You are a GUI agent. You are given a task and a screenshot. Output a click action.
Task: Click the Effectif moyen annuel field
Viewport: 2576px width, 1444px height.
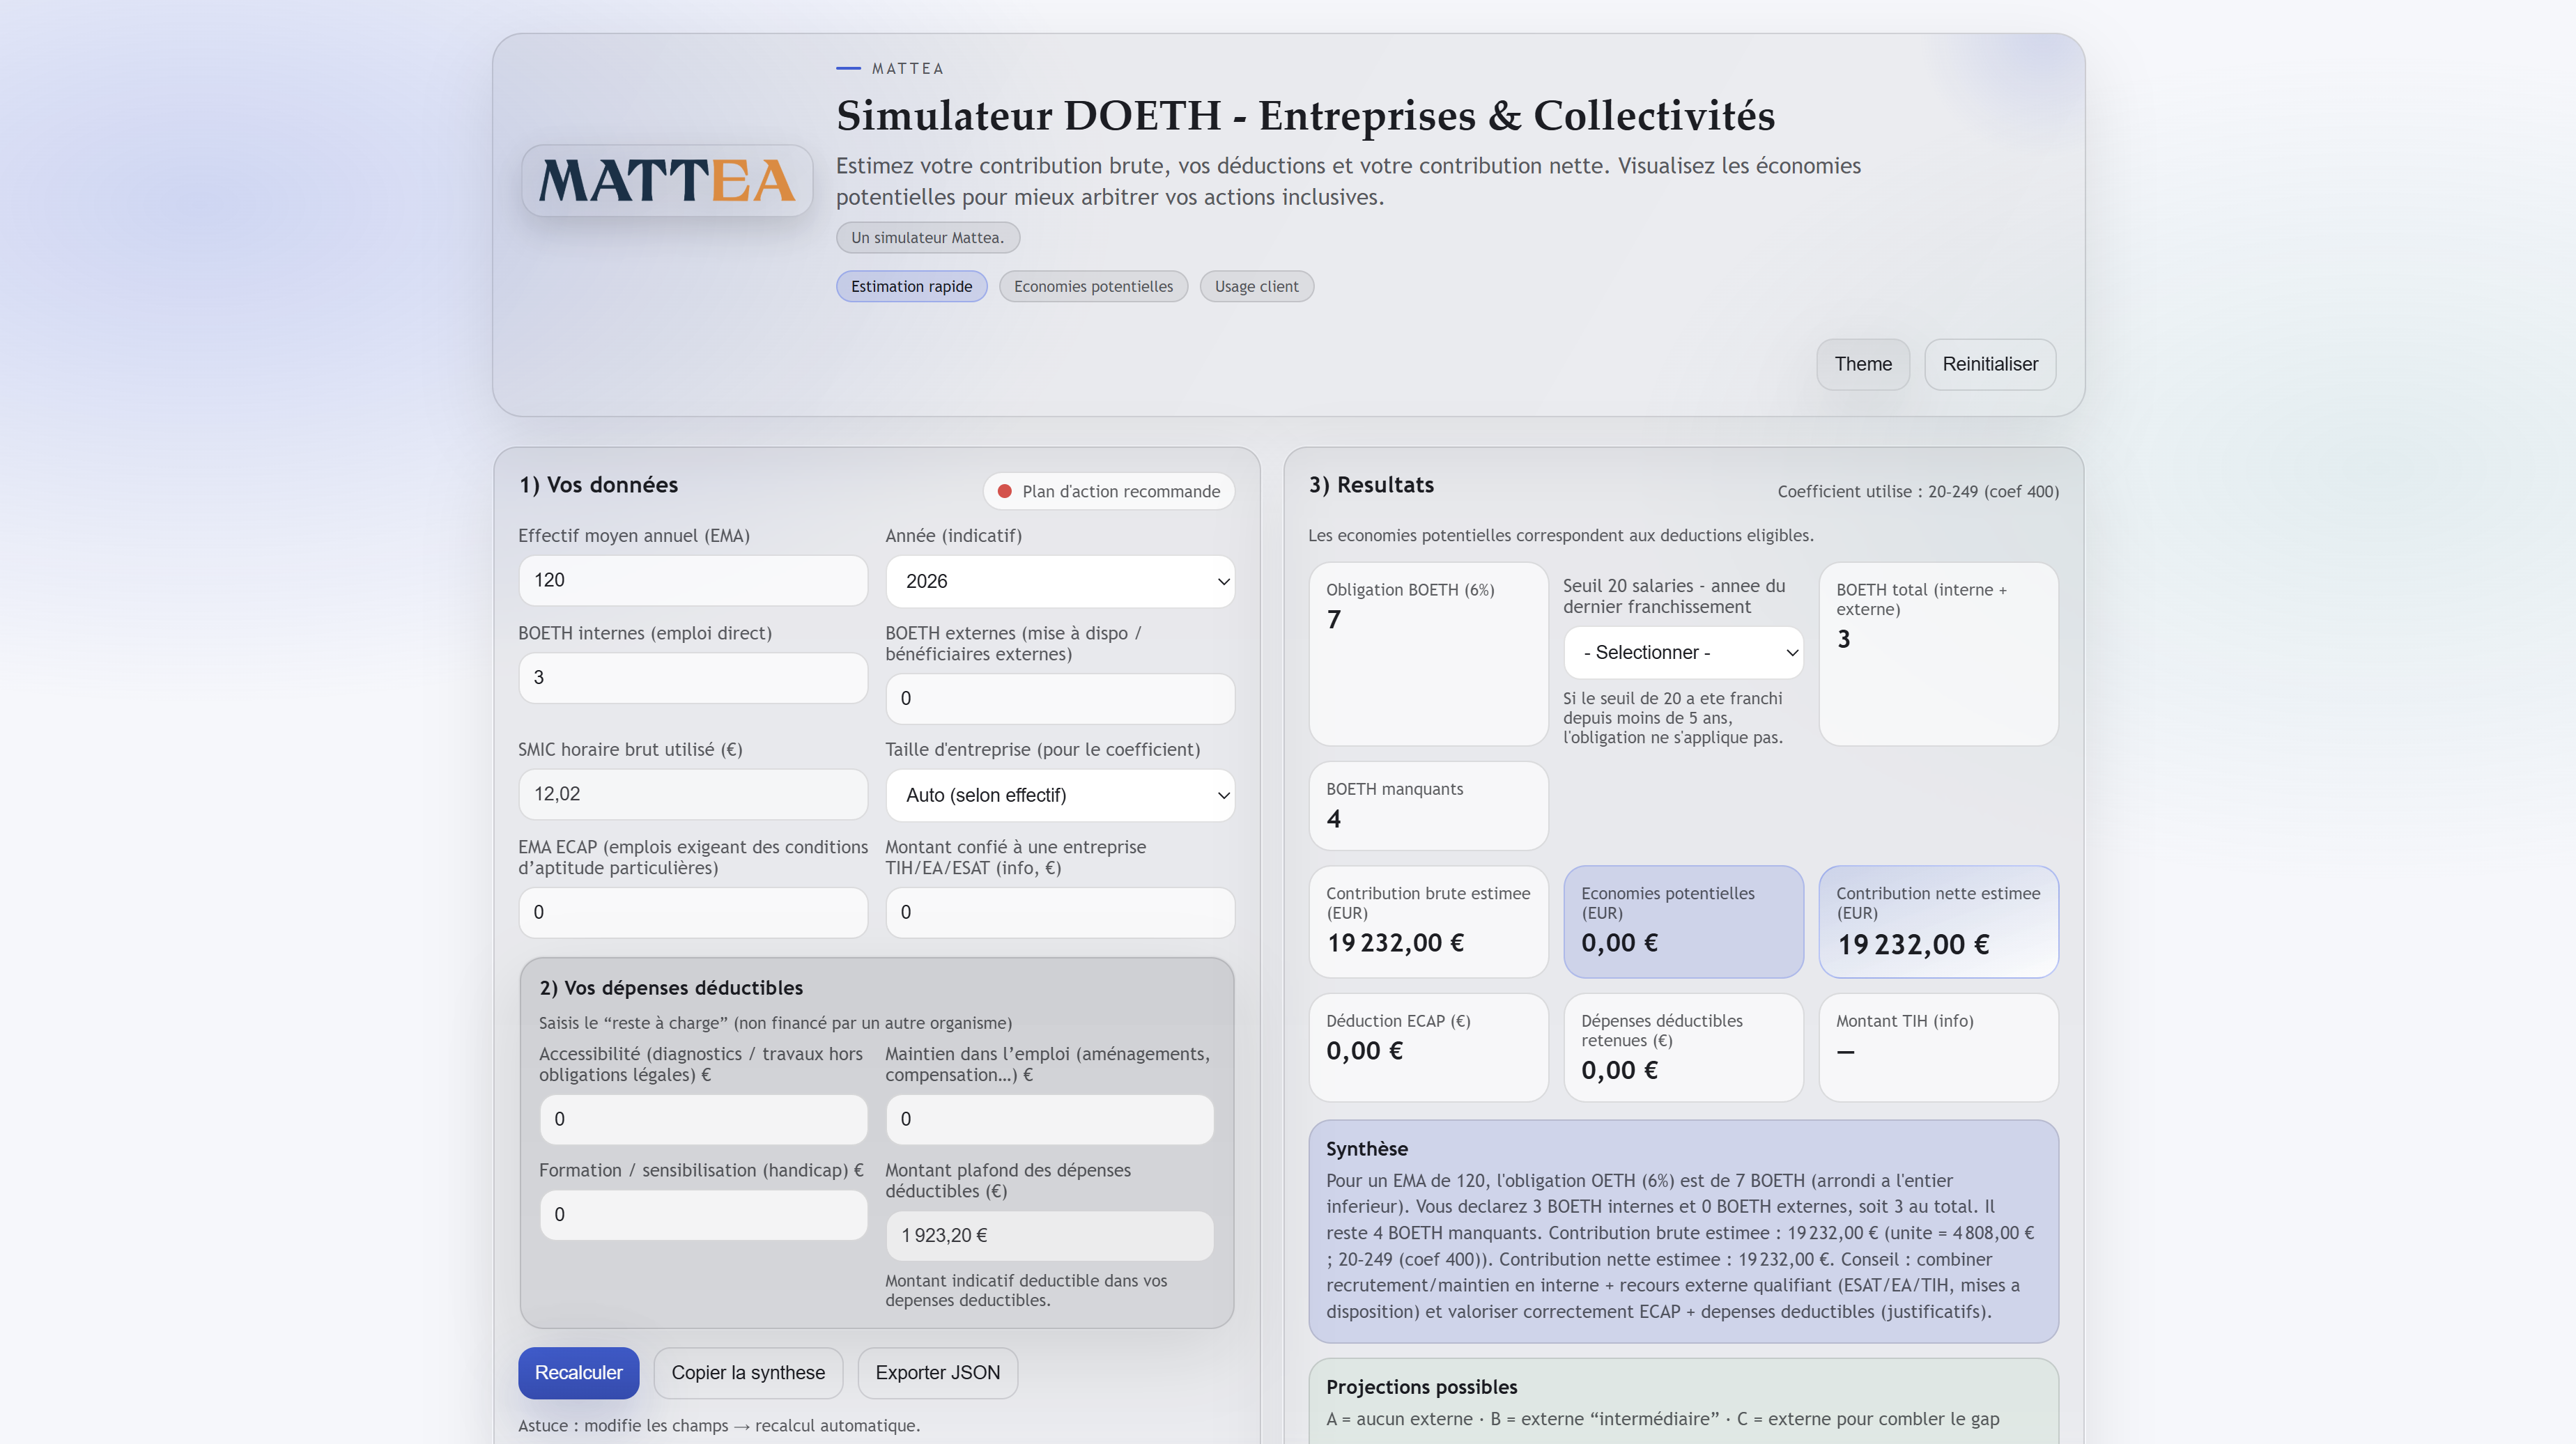tap(692, 580)
